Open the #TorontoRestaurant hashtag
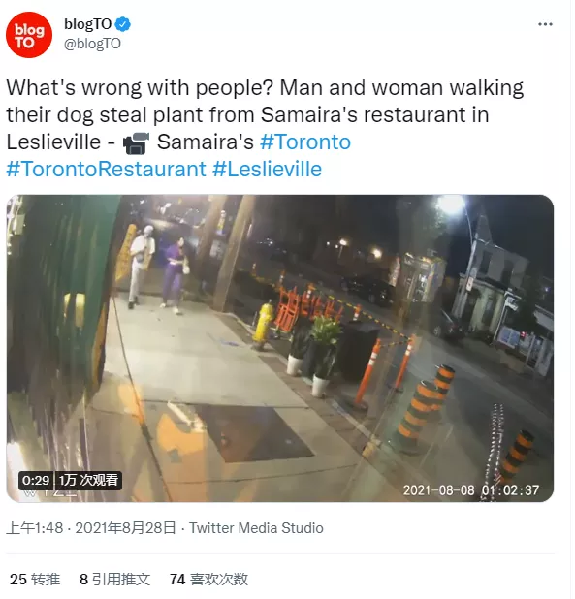The width and height of the screenshot is (575, 599). [x=107, y=169]
